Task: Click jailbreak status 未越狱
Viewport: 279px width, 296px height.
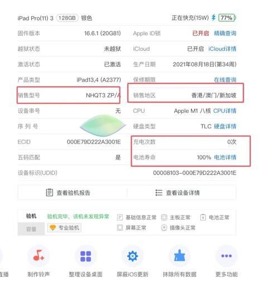Action: [112, 49]
